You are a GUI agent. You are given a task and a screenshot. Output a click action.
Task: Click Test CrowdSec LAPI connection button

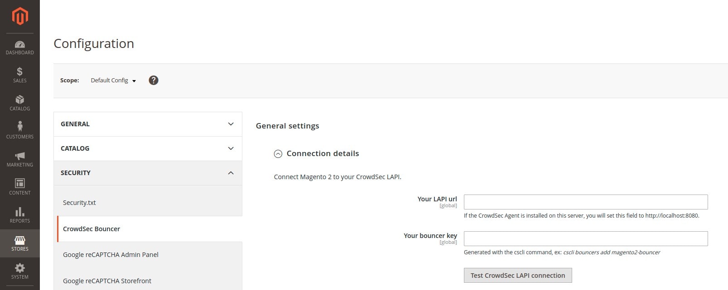[518, 275]
